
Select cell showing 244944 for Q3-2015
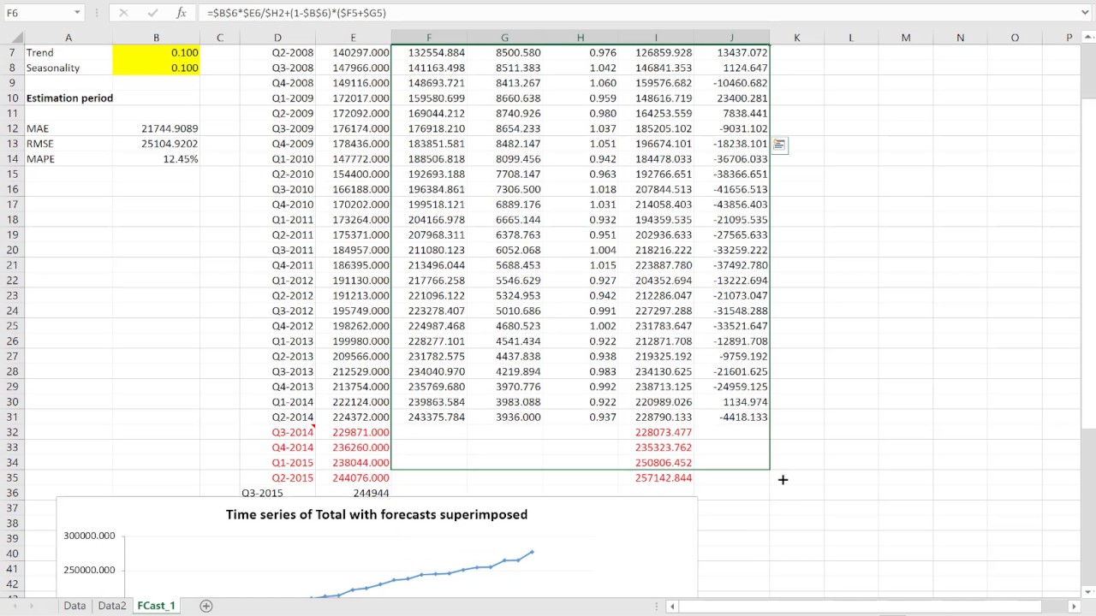353,493
